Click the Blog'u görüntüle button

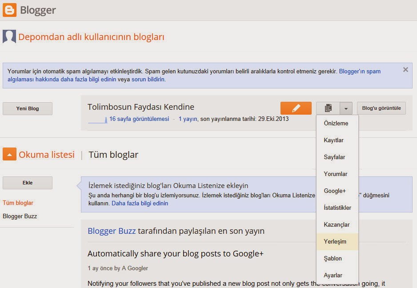tap(381, 108)
